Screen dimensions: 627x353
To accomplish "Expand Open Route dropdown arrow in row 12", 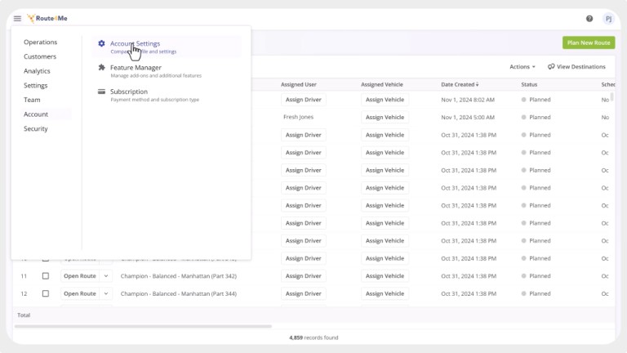I will coord(106,293).
